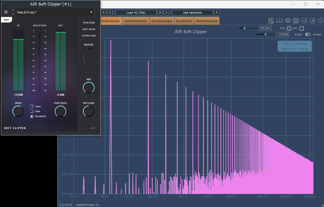Take a snapshot with the camera icon
This screenshot has width=324, height=207.
(296, 20)
